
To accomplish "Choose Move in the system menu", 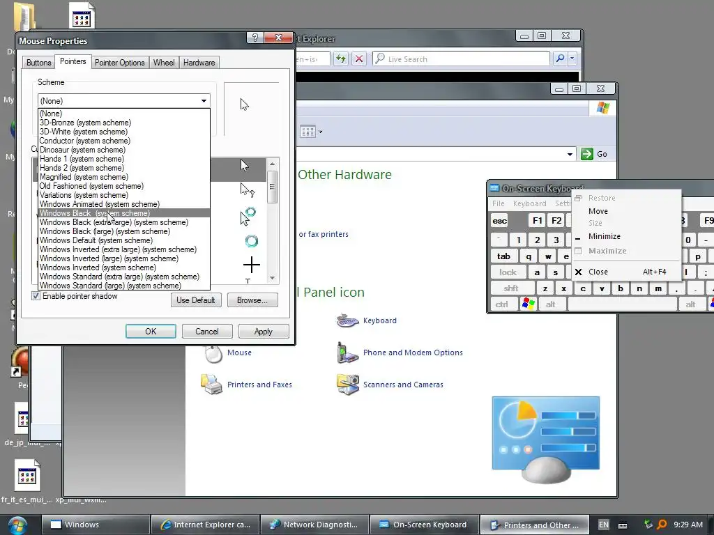I will click(x=625, y=211).
